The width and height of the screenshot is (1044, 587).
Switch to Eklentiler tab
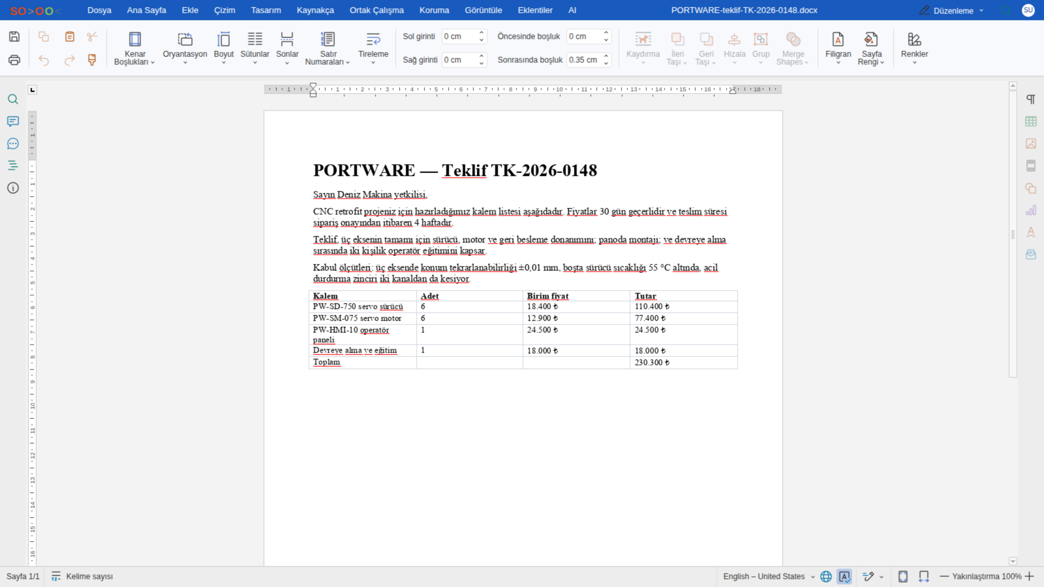coord(535,10)
